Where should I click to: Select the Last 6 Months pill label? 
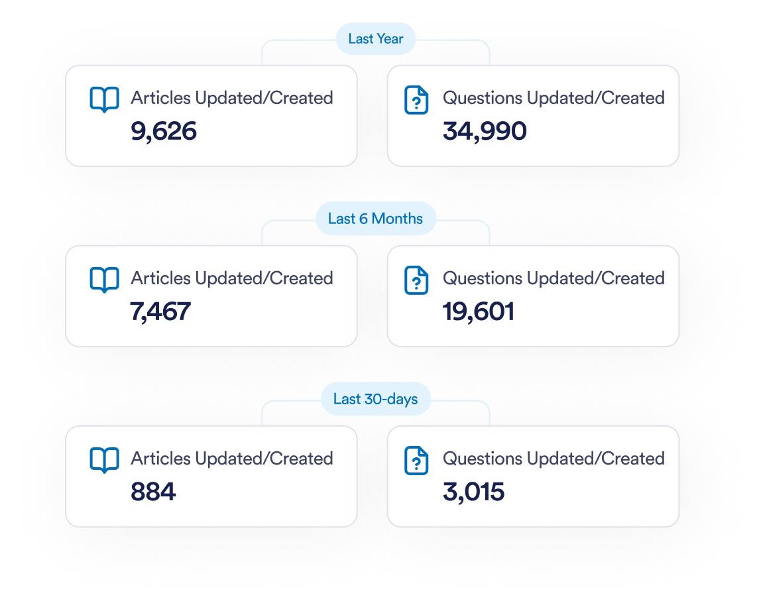coord(376,219)
